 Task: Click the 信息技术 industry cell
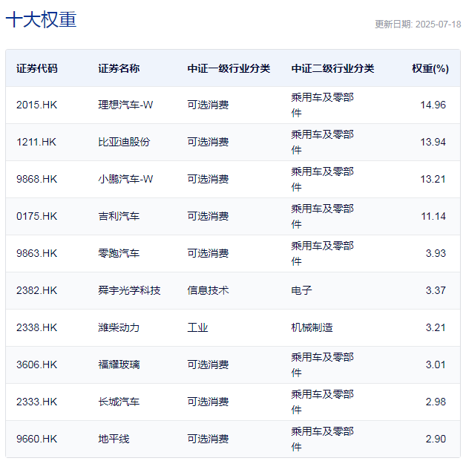coord(208,290)
